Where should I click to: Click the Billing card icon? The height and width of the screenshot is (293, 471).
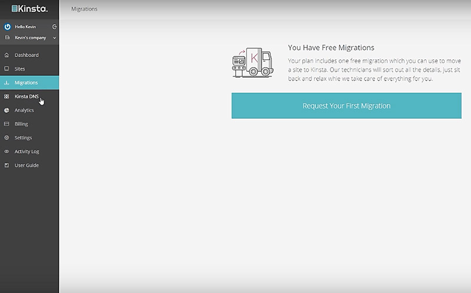pos(6,124)
